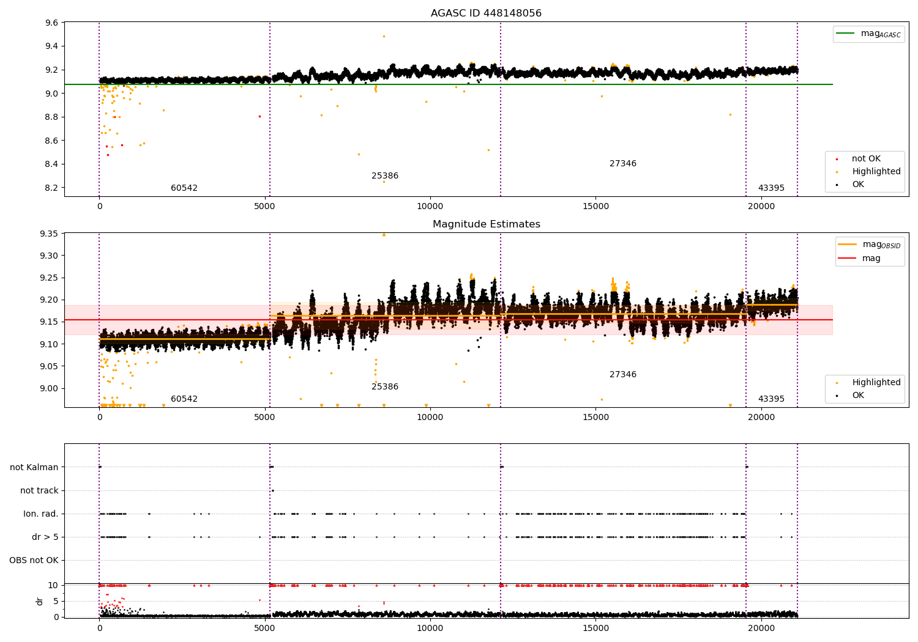This screenshot has width=918, height=642.
Task: Click the 'OBS not OK' row label
Action: pos(34,561)
